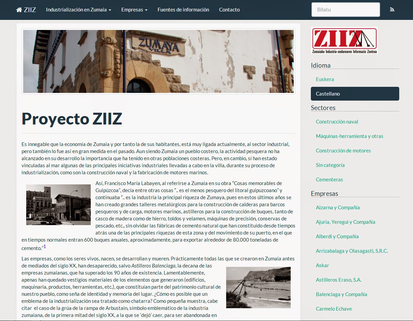
Task: Select the Cementeras sector link
Action: click(x=329, y=179)
